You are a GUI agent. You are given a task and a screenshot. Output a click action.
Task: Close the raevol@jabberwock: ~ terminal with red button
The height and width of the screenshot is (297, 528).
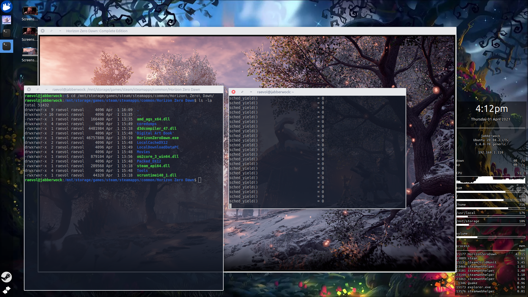click(x=233, y=92)
